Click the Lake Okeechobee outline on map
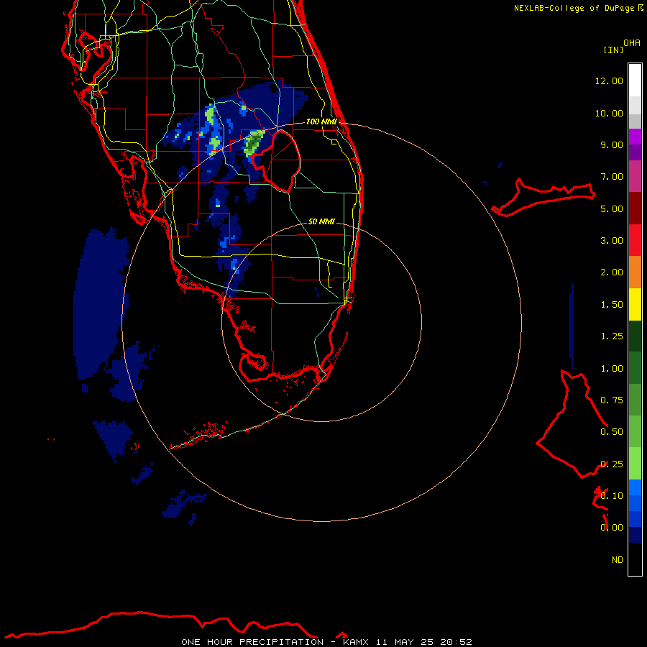Viewport: 647px width, 647px height. (275, 161)
